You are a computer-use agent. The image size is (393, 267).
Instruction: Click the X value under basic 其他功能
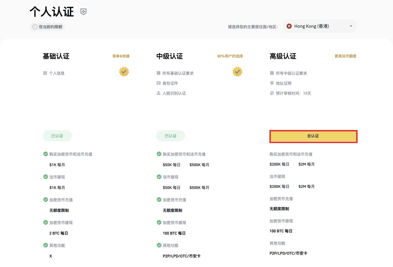pyautogui.click(x=51, y=256)
